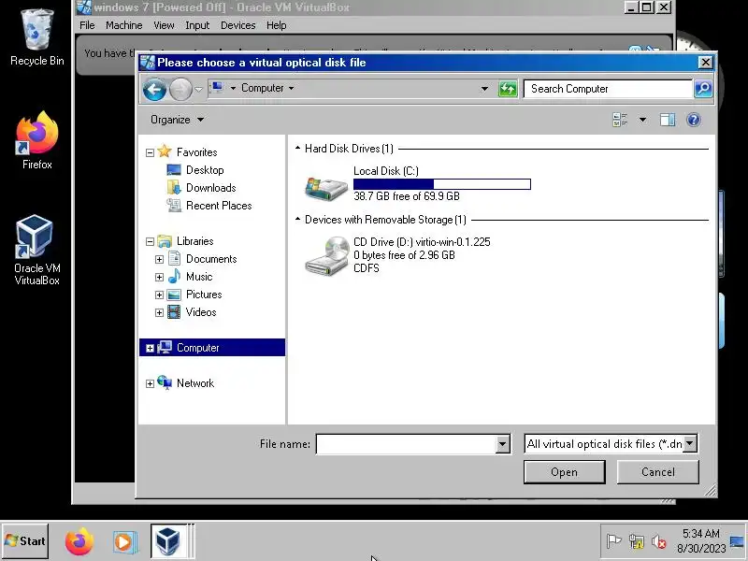Open the Help menu in VirtualBox window
The image size is (748, 561).
tap(276, 25)
